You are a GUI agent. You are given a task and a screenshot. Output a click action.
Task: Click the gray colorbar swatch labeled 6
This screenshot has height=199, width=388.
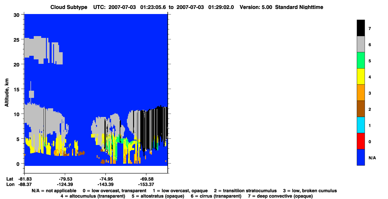[x=361, y=44]
